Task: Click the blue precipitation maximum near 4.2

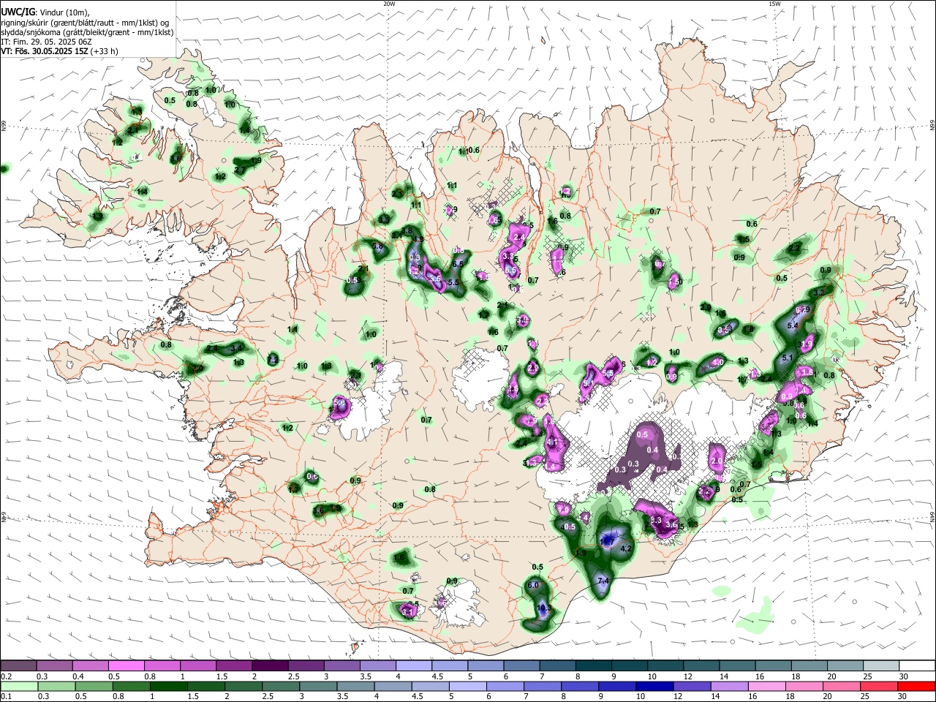Action: (x=608, y=540)
